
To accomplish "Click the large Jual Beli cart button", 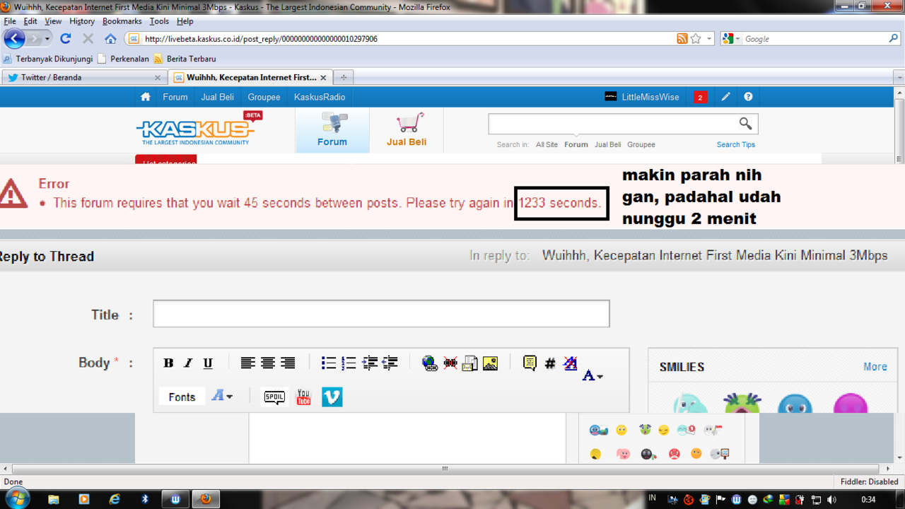I will click(407, 130).
